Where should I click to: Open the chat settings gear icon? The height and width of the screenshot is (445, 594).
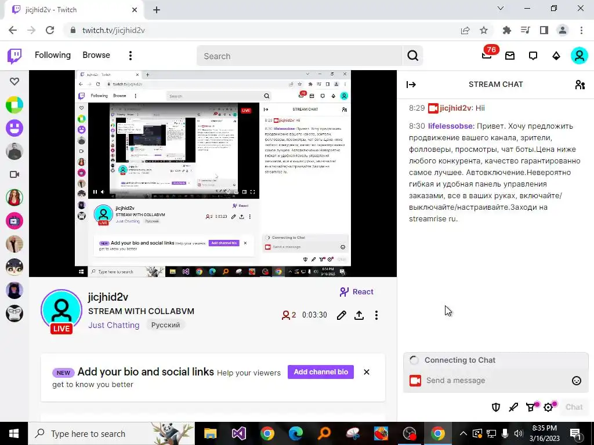tap(549, 407)
